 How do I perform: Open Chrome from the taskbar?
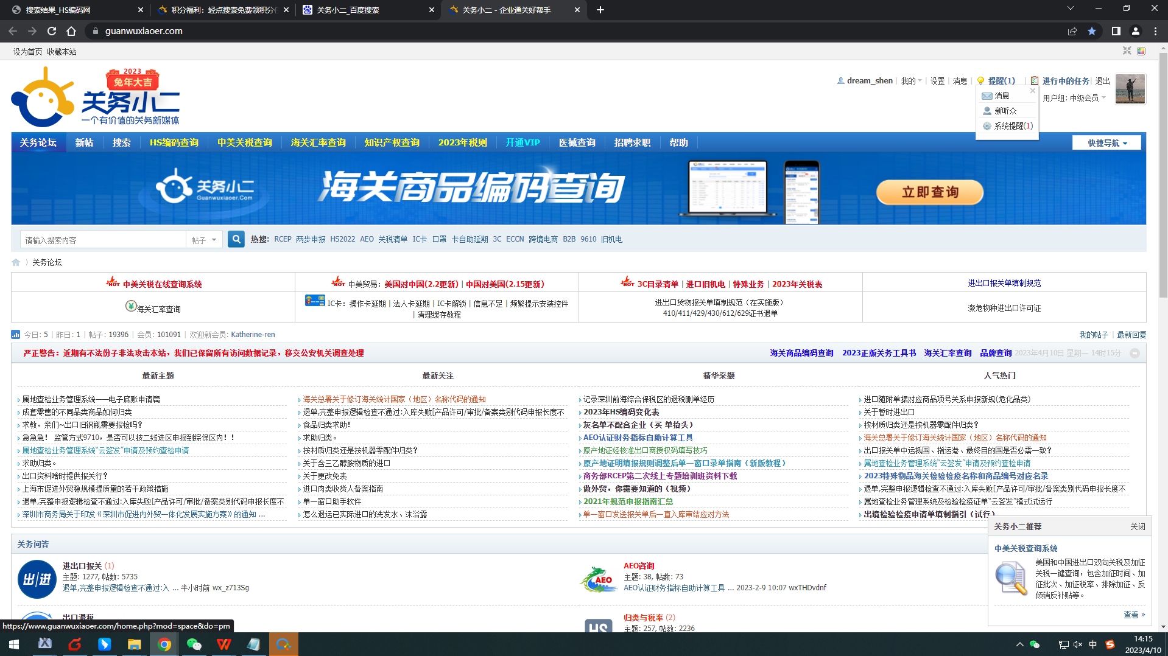(x=164, y=644)
